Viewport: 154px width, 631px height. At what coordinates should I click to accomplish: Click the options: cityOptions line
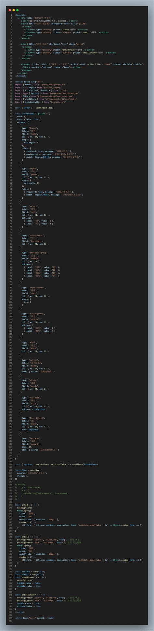[x=33, y=409]
